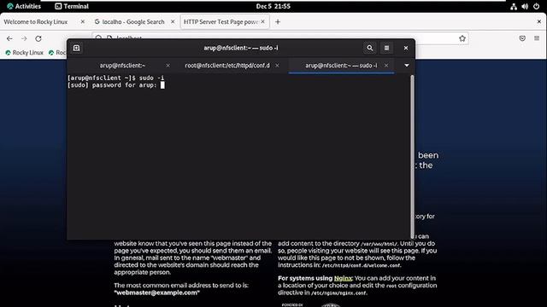Open the Rocky Linux bookmark

(x=25, y=53)
